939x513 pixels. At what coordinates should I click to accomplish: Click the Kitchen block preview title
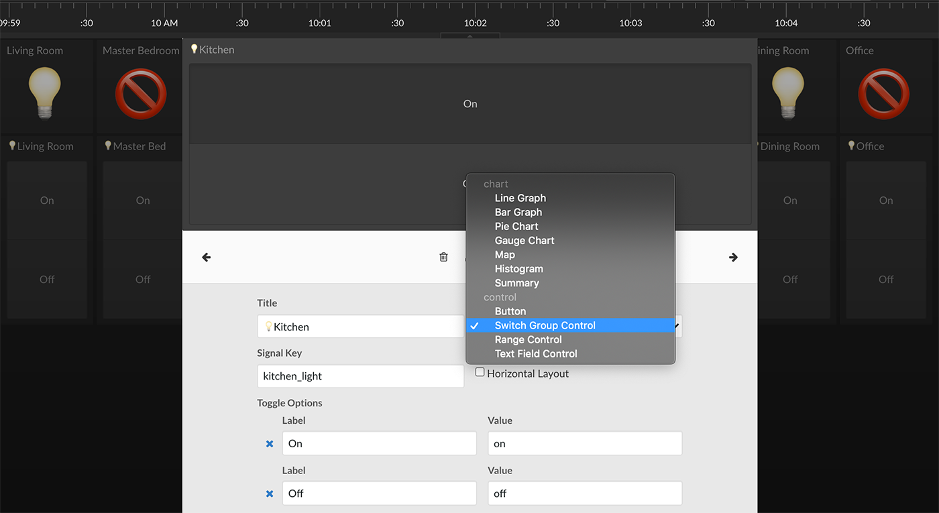pos(213,50)
